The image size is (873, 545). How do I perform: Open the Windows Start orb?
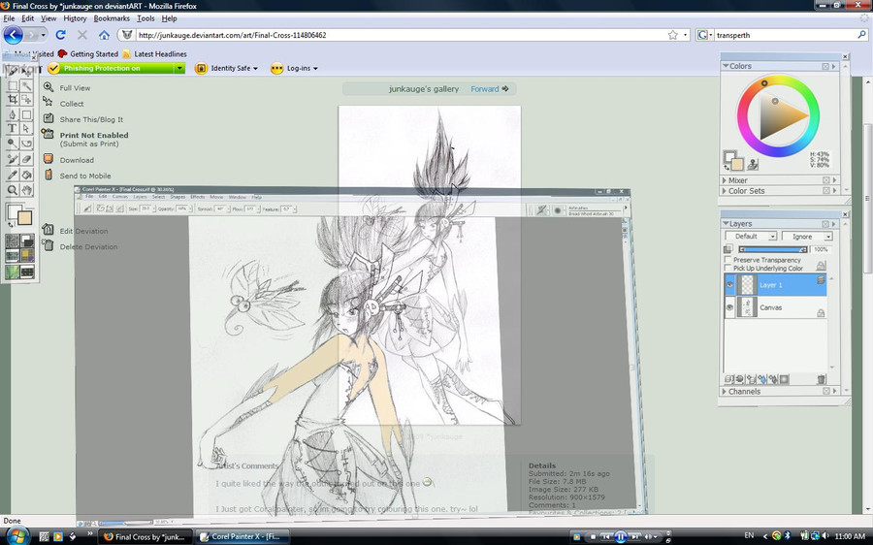(16, 536)
